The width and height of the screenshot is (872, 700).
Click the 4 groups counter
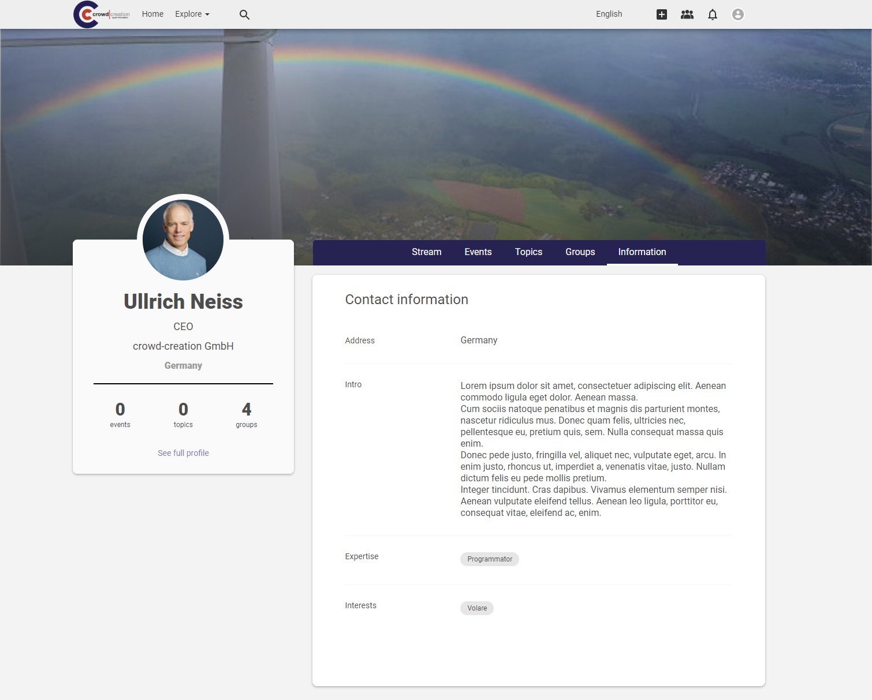pos(246,415)
